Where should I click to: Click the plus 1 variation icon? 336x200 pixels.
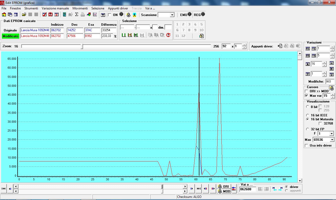click(x=308, y=48)
